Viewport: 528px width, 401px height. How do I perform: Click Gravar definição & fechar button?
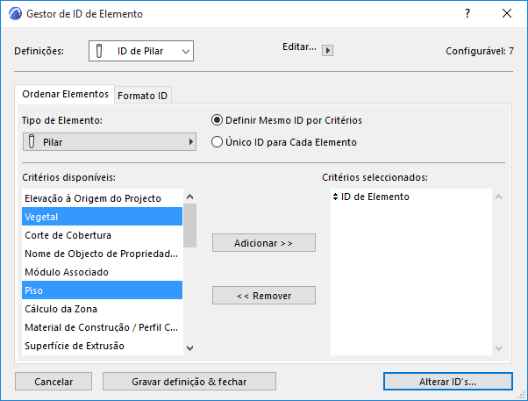click(189, 382)
